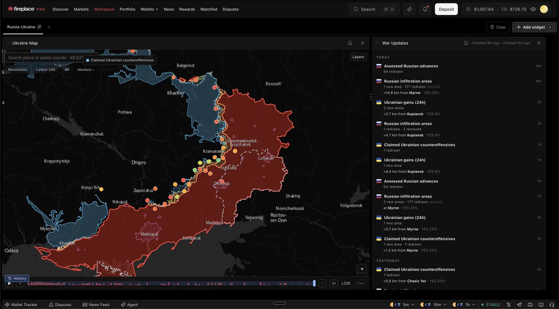This screenshot has height=309, width=559.
Task: Change the 1× playback speed
Action: click(x=334, y=283)
